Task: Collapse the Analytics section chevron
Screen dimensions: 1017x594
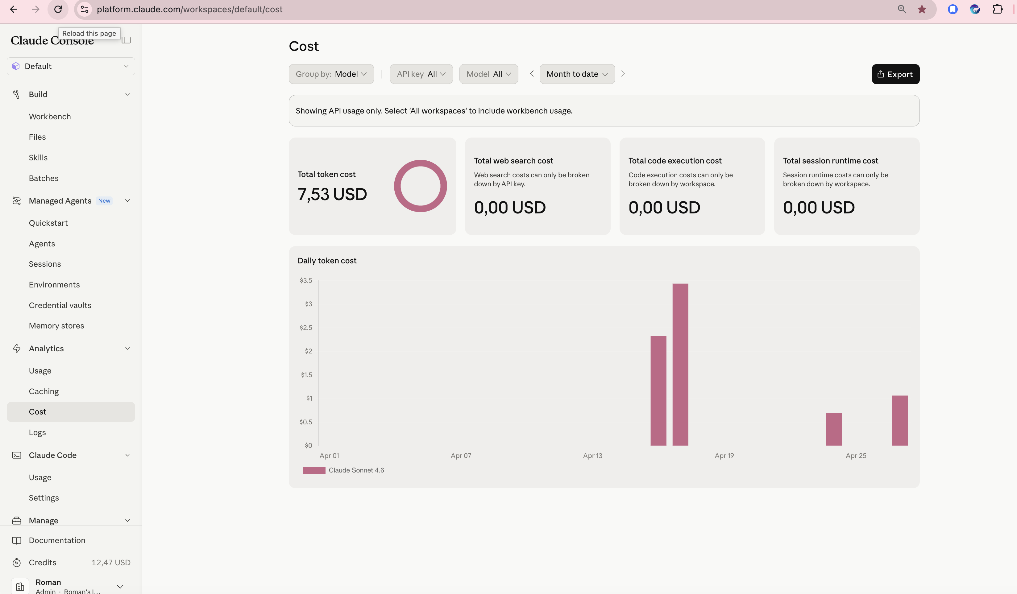Action: coord(127,349)
